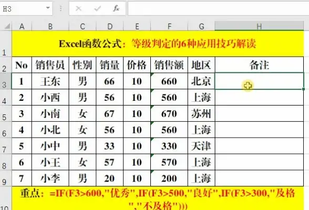This screenshot has height=210, width=309.
Task: Click the region cell '天津'
Action: [x=201, y=146]
